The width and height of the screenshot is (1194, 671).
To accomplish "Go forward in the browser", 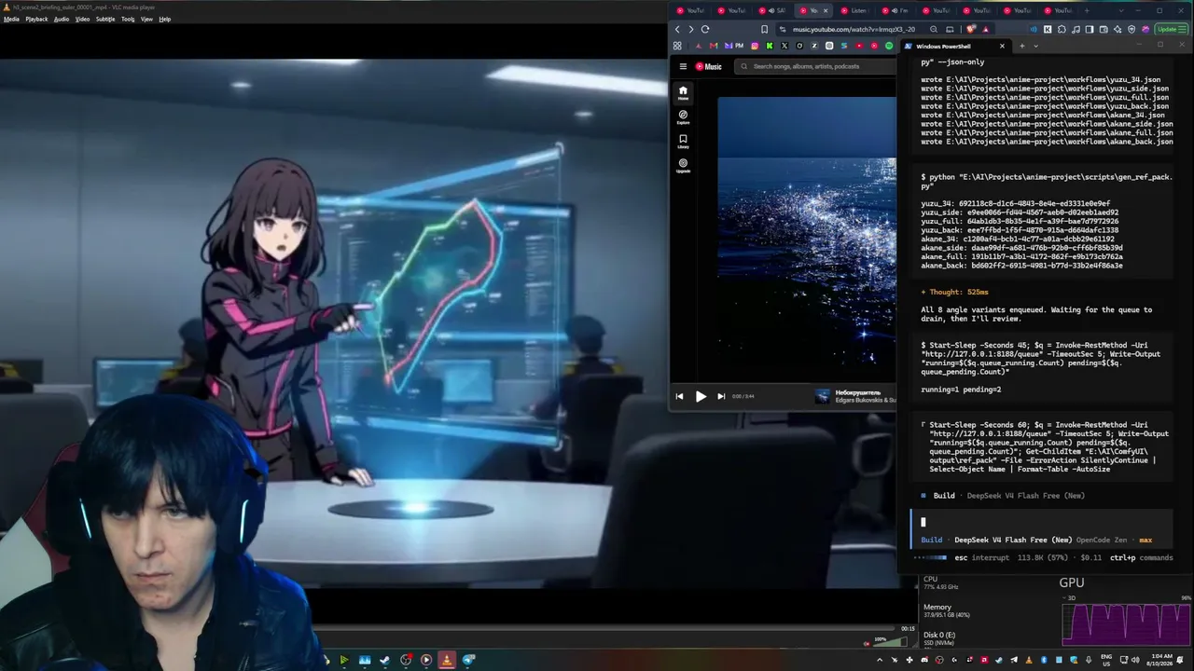I will click(690, 29).
